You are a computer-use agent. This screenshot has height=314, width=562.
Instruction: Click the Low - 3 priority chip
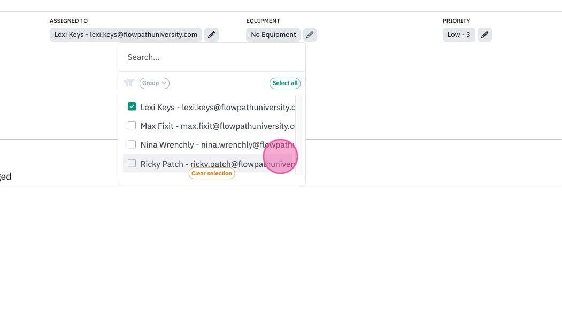(459, 35)
